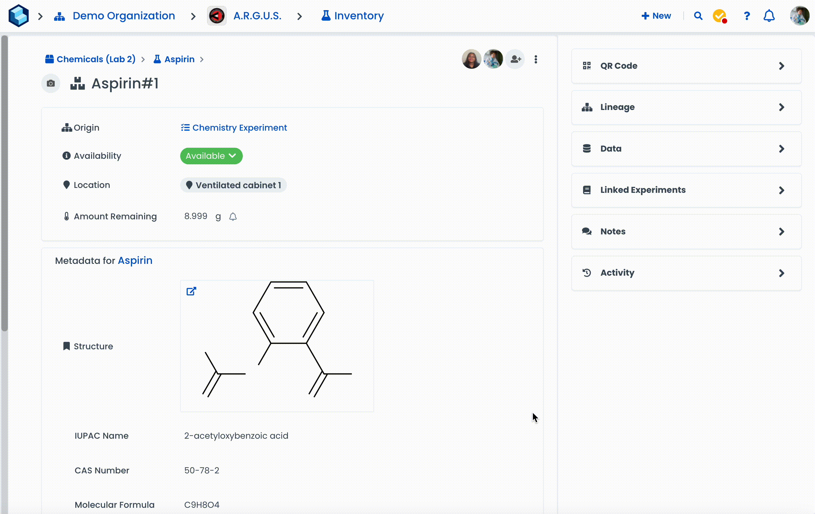
Task: Open the search magnifier icon
Action: pyautogui.click(x=698, y=16)
